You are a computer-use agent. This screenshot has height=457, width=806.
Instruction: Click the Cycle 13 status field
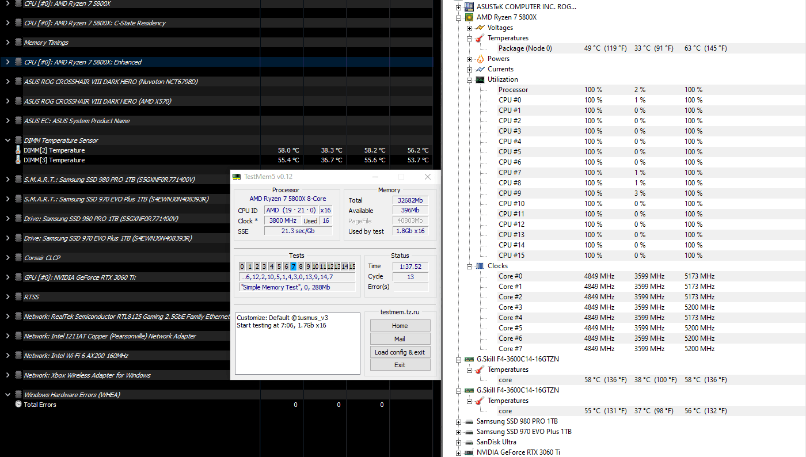coord(410,276)
